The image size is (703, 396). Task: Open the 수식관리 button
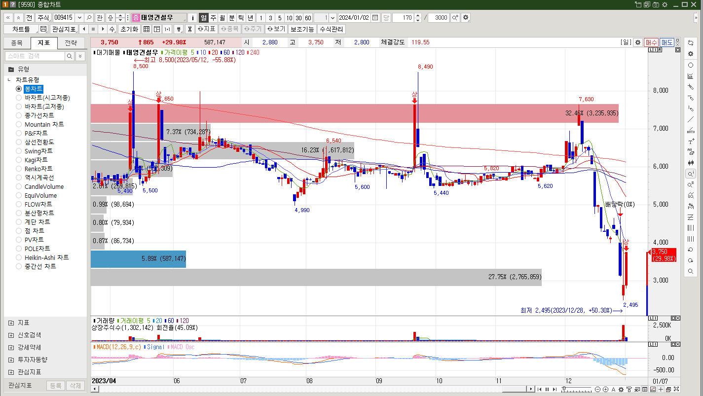pos(332,29)
